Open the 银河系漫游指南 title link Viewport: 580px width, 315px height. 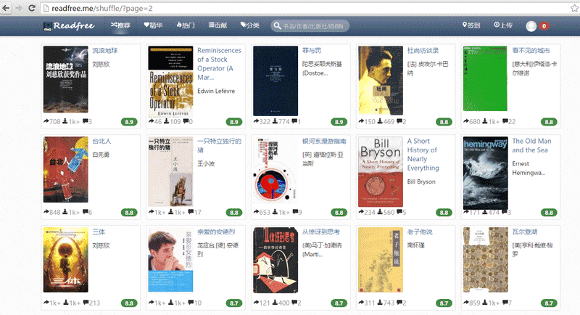coord(324,141)
